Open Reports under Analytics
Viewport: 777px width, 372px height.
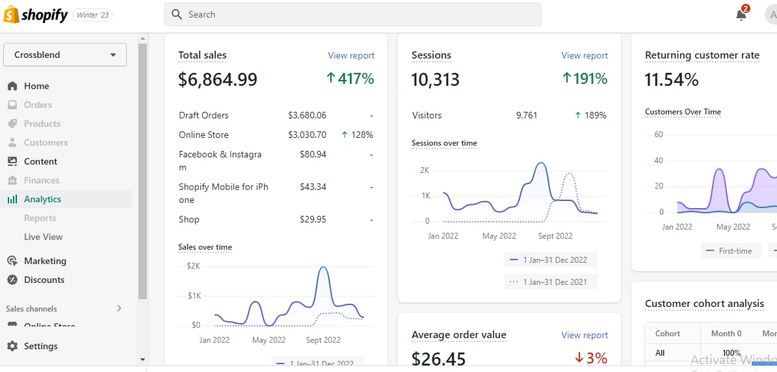click(x=40, y=218)
